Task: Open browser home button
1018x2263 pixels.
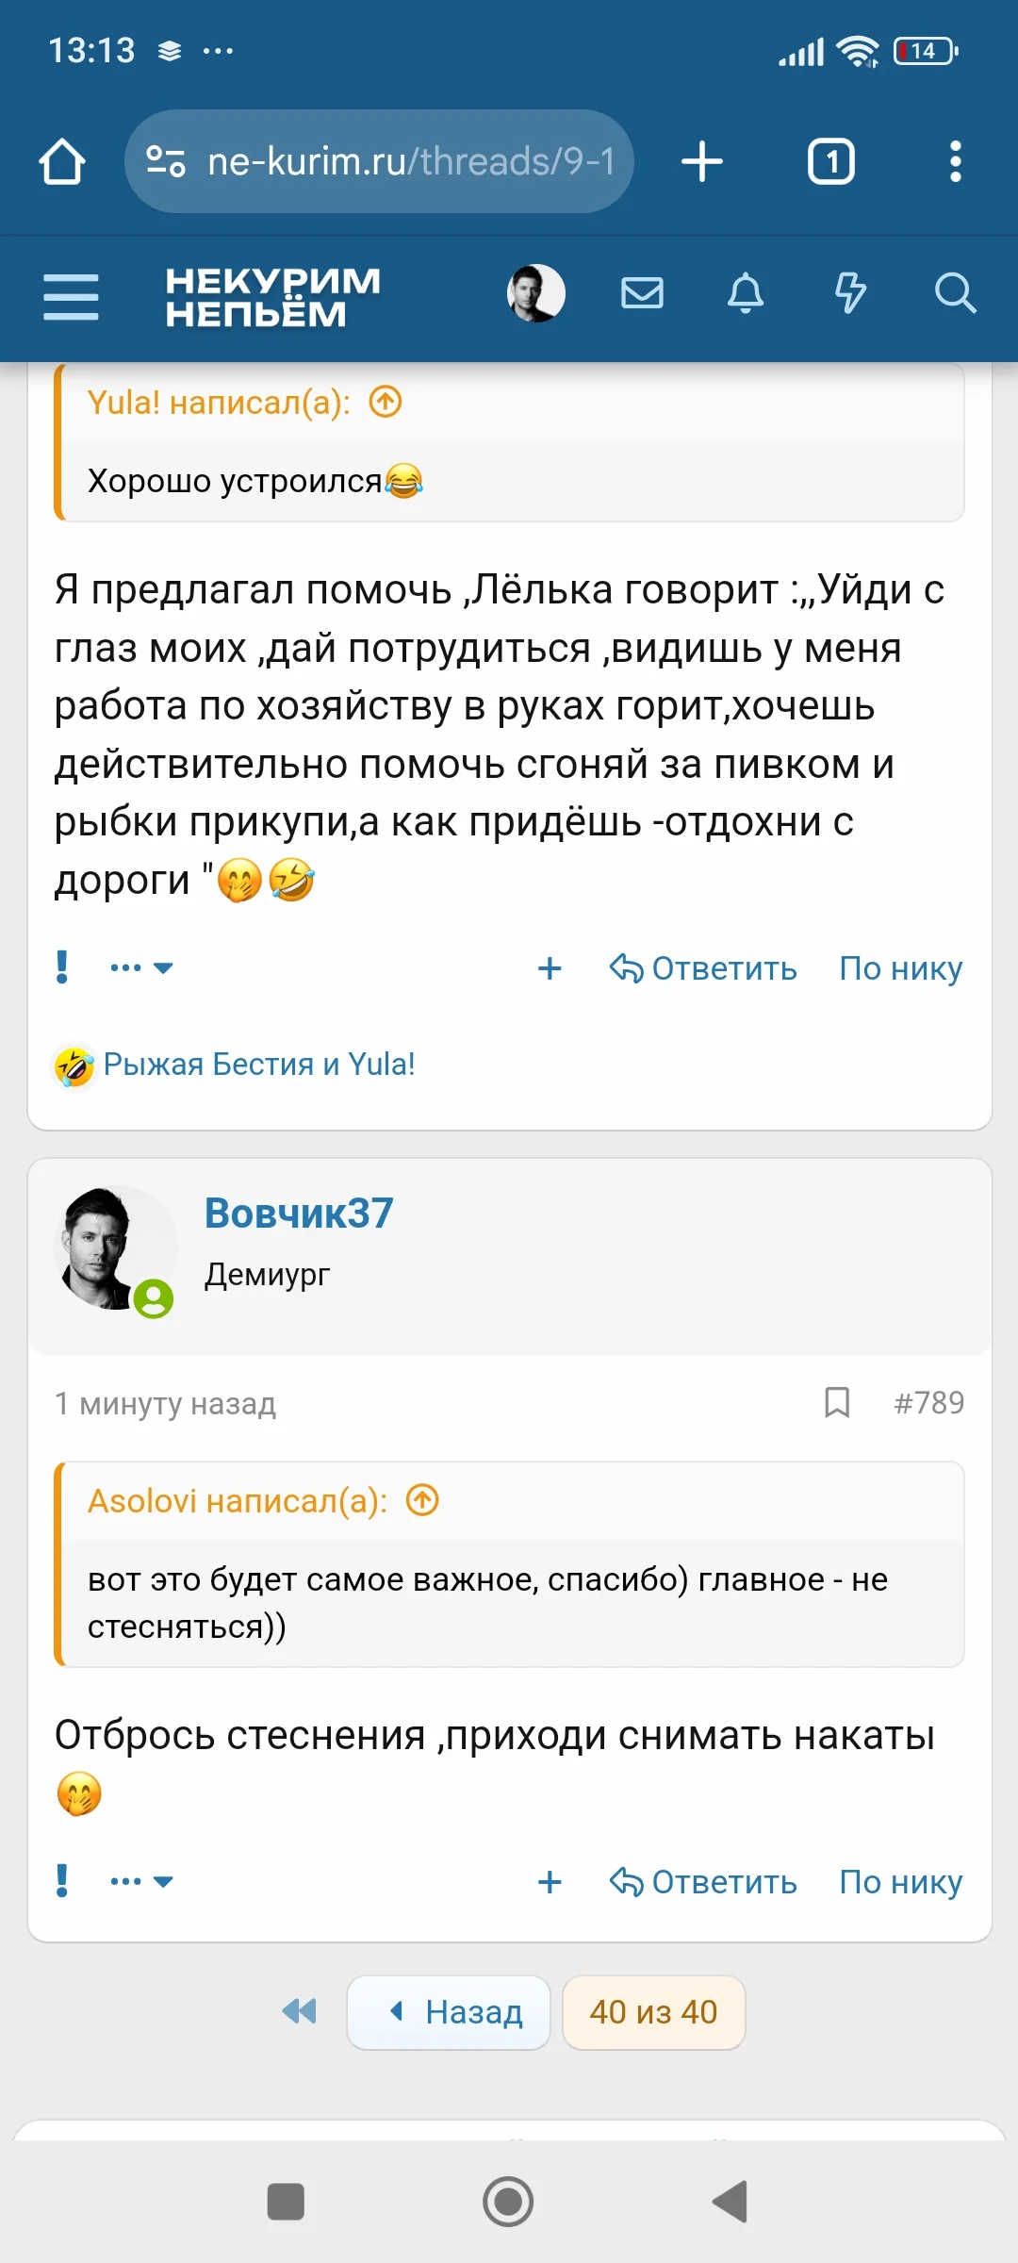Action: (62, 160)
